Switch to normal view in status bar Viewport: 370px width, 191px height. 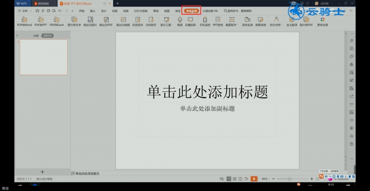click(x=228, y=179)
